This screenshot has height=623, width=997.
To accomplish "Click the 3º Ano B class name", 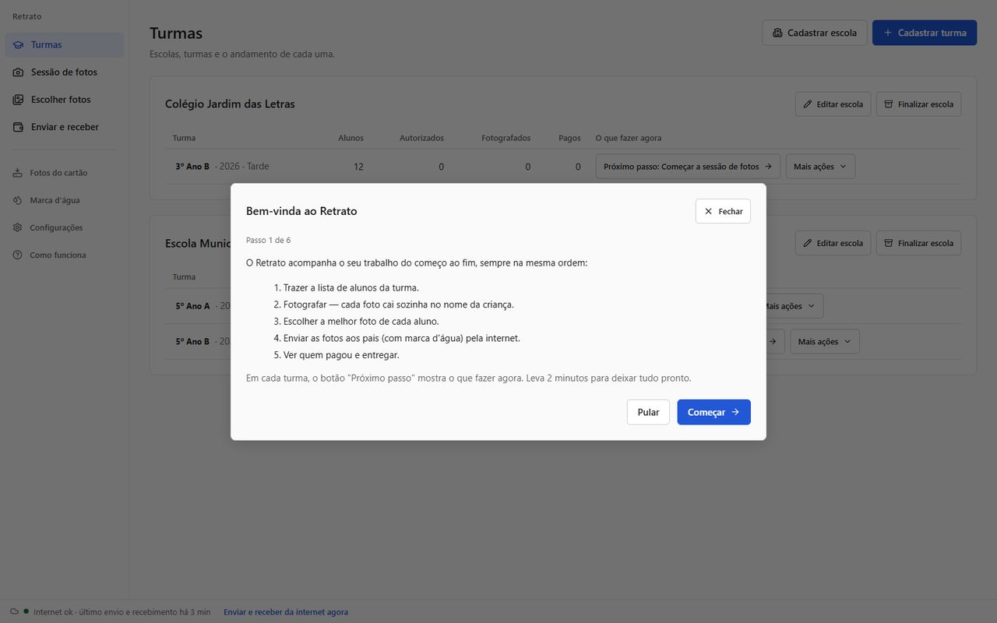I will (x=192, y=167).
